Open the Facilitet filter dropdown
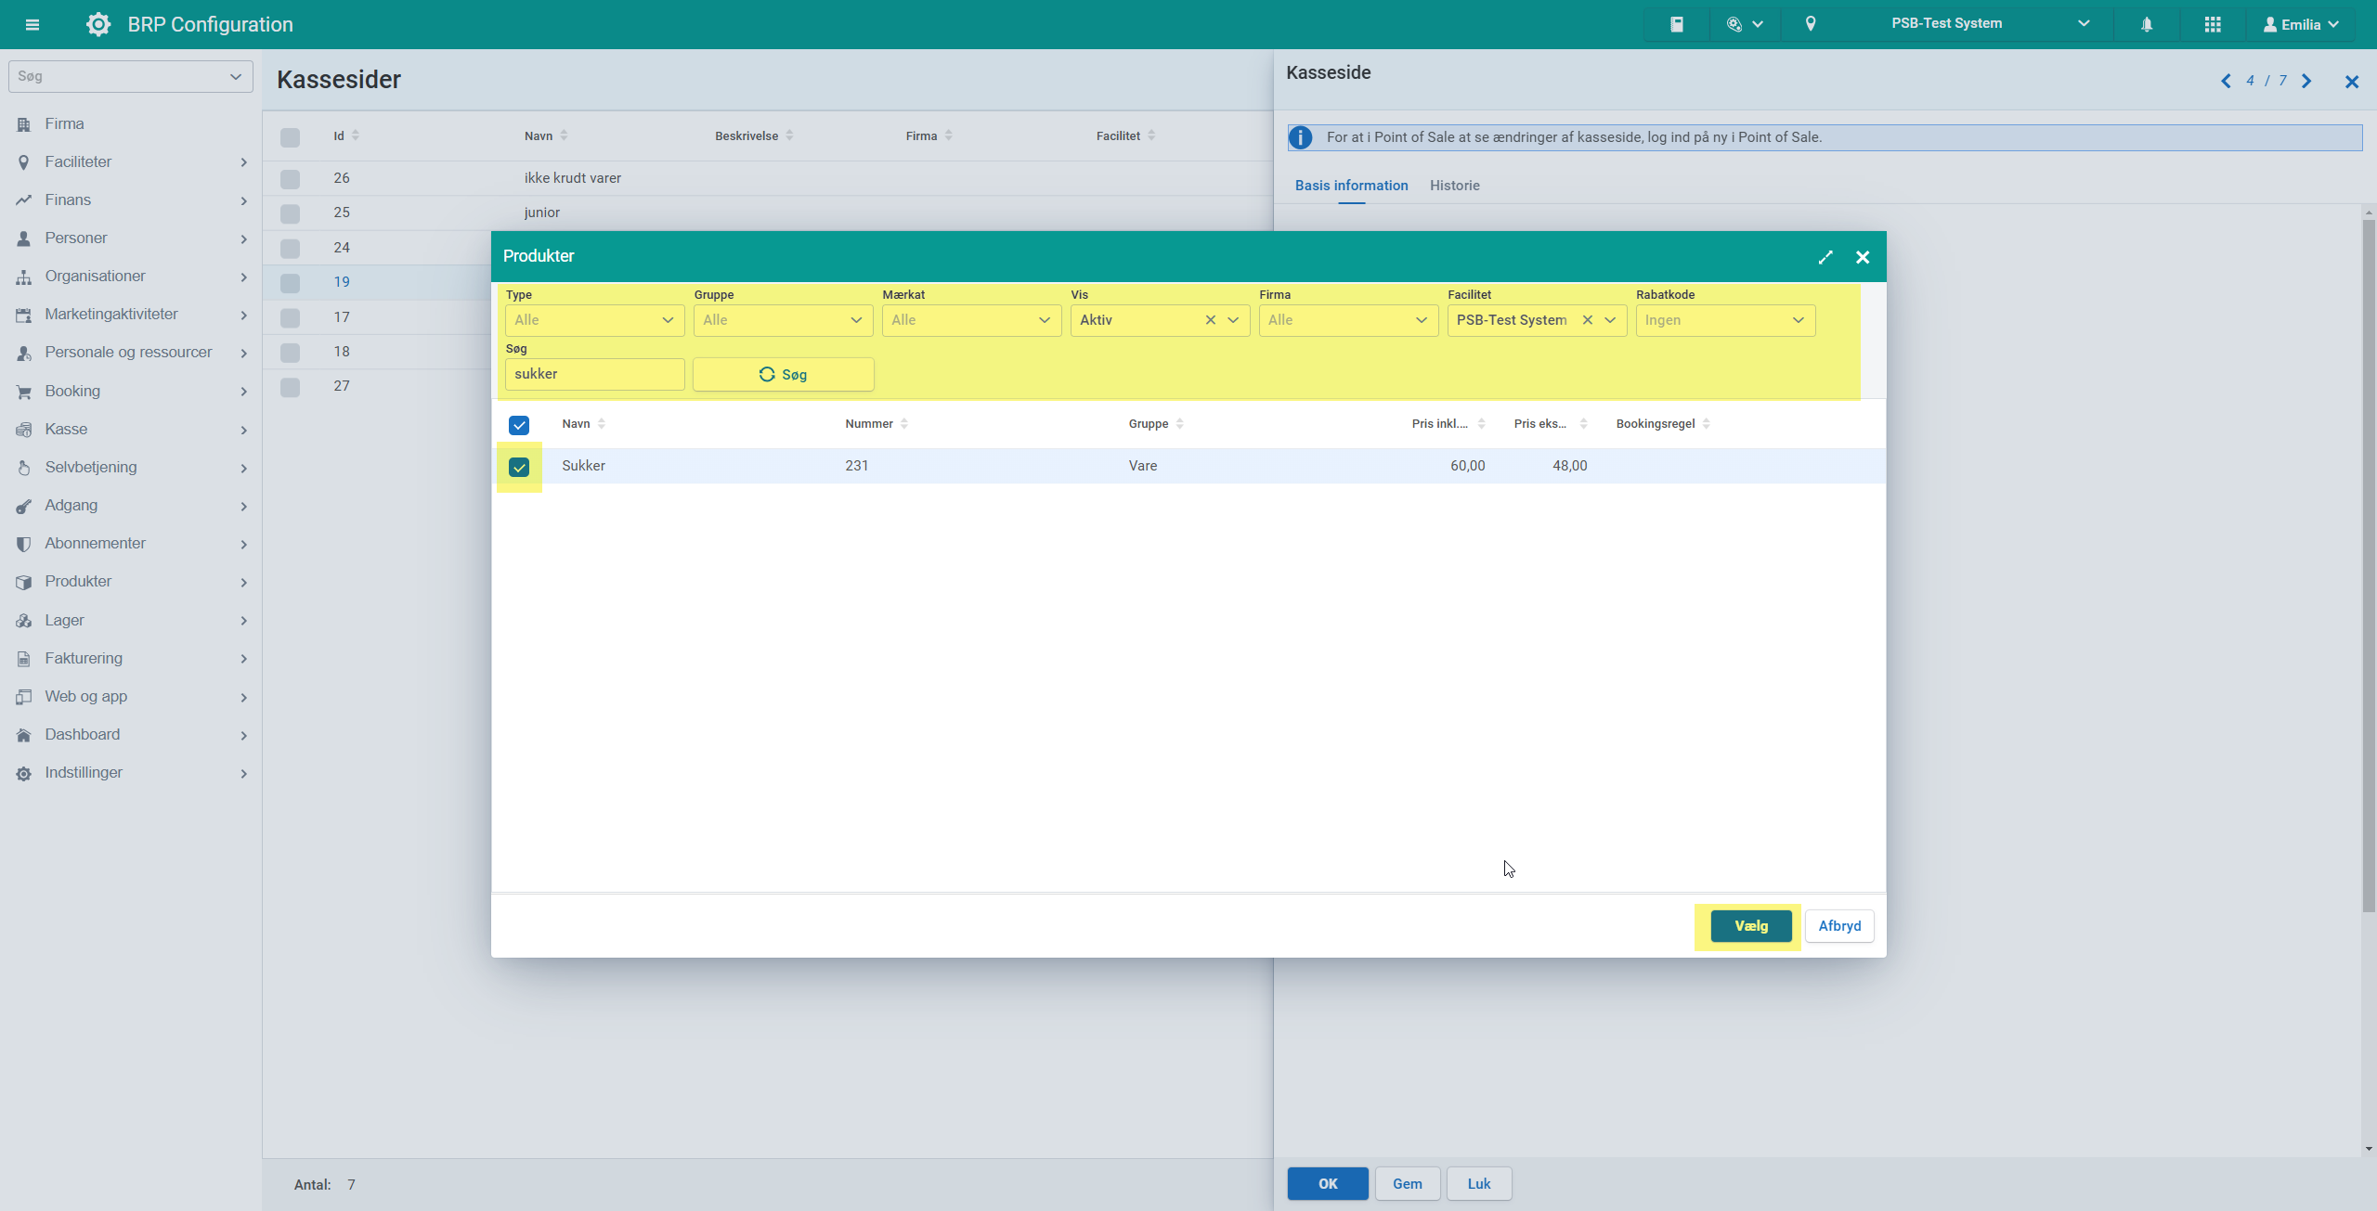2377x1211 pixels. coord(1610,320)
